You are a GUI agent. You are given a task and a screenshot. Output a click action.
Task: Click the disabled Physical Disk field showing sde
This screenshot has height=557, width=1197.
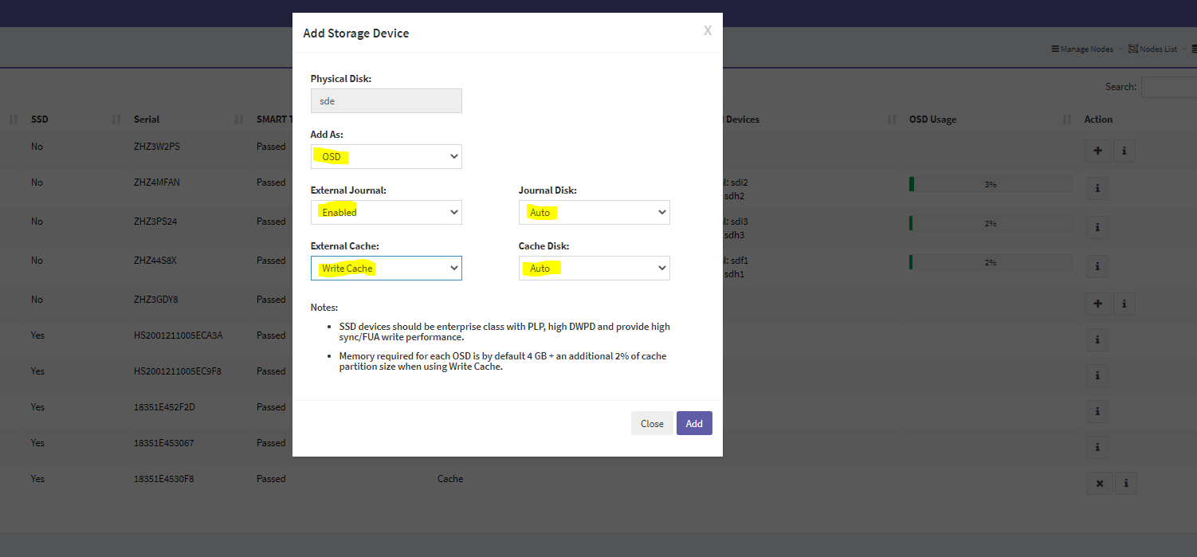(387, 100)
